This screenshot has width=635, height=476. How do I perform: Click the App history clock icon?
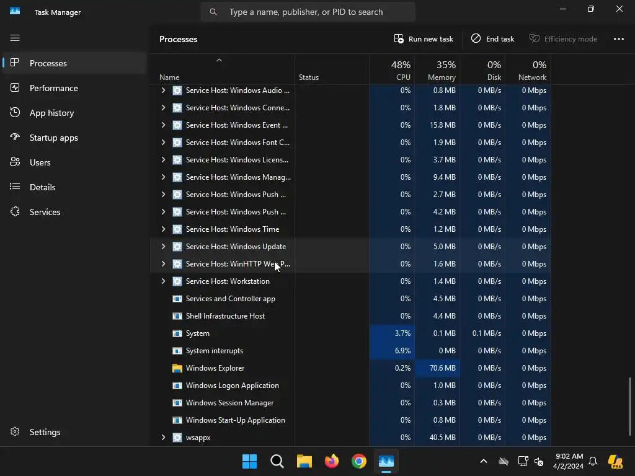pos(15,112)
